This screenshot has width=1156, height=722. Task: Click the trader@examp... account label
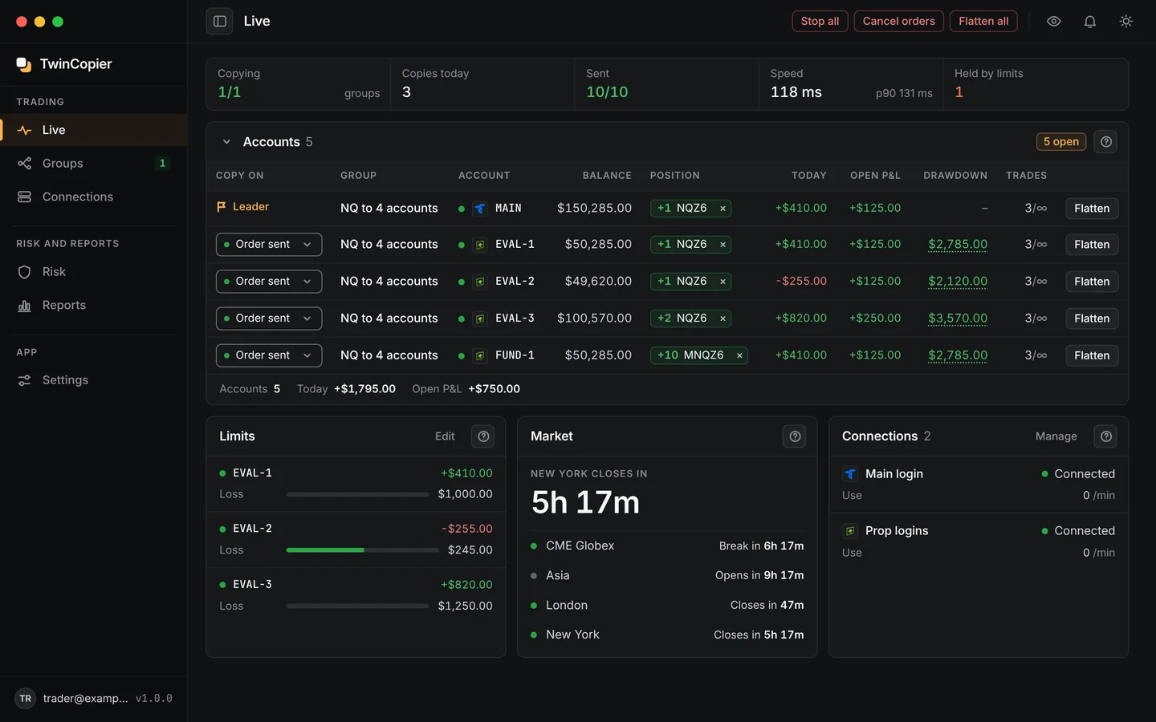(85, 699)
